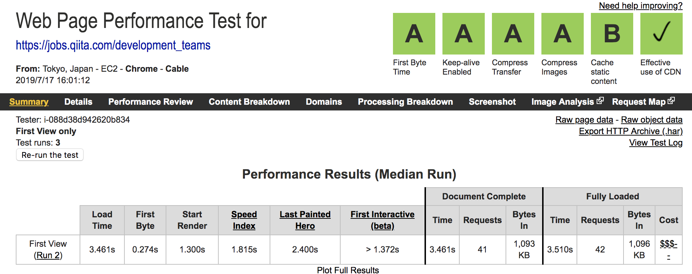Click the Last Painted Hero header link

point(305,220)
